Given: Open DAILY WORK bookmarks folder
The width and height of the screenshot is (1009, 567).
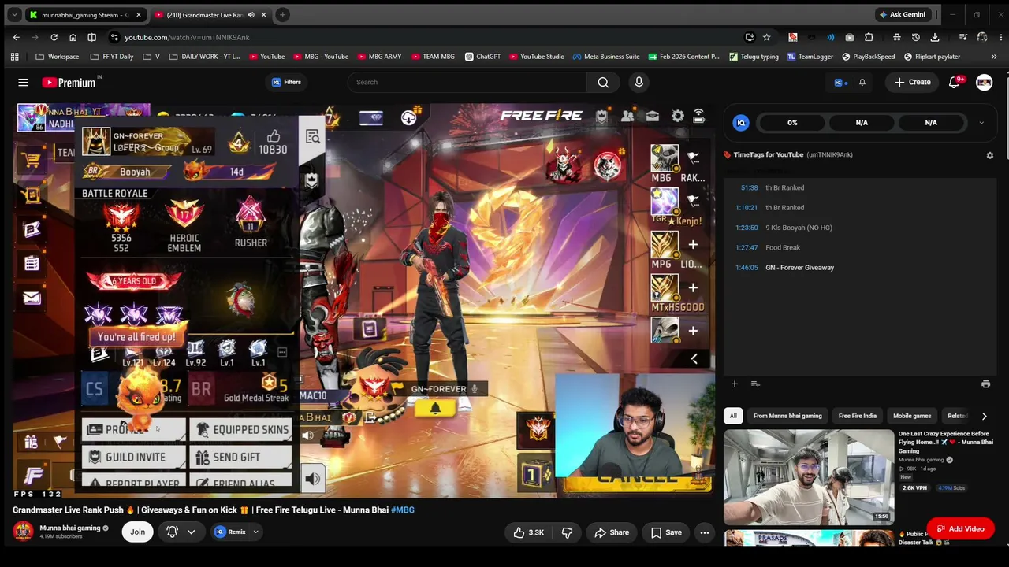Looking at the screenshot, I should click(x=203, y=57).
